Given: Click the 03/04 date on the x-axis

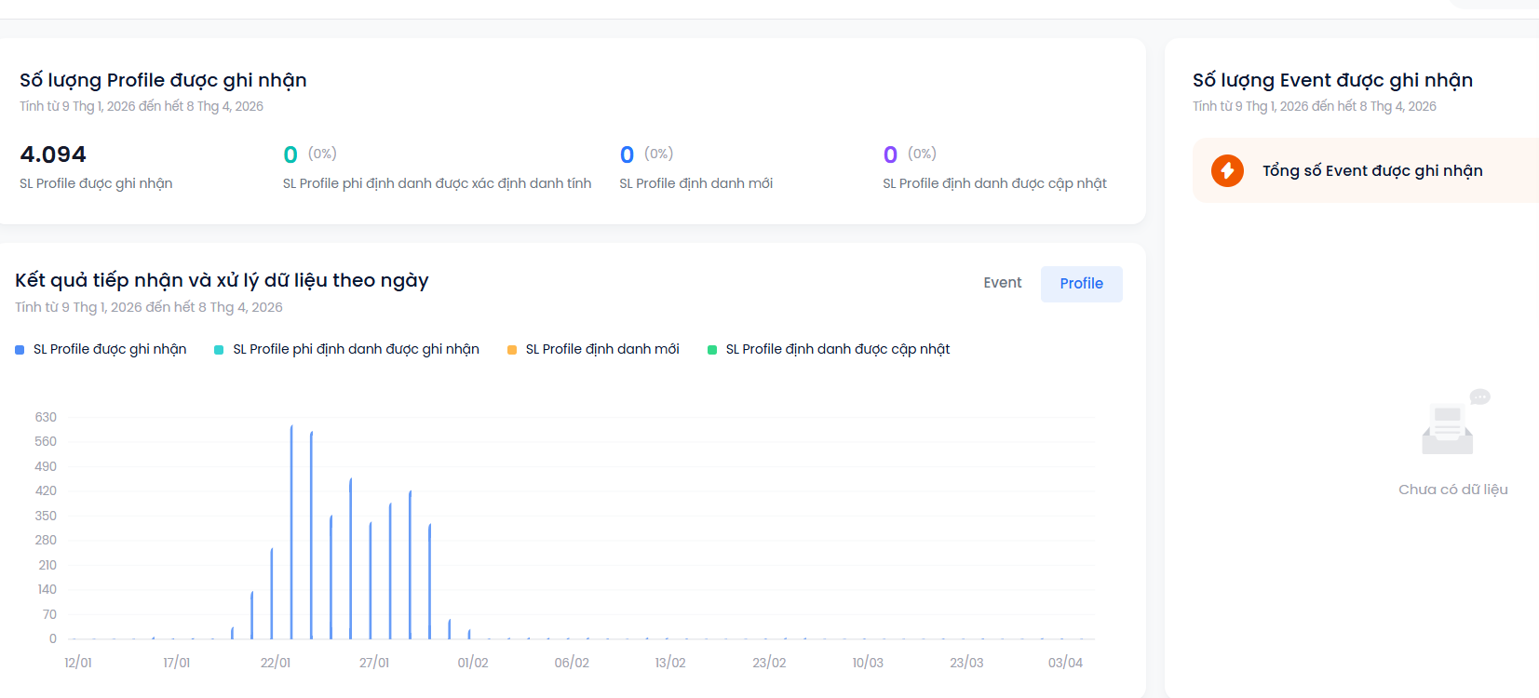Looking at the screenshot, I should tap(1065, 663).
